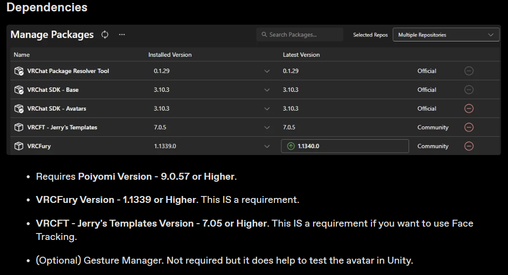The width and height of the screenshot is (508, 275).
Task: Select the VRChat SDK - Avatars name
Action: [x=57, y=109]
